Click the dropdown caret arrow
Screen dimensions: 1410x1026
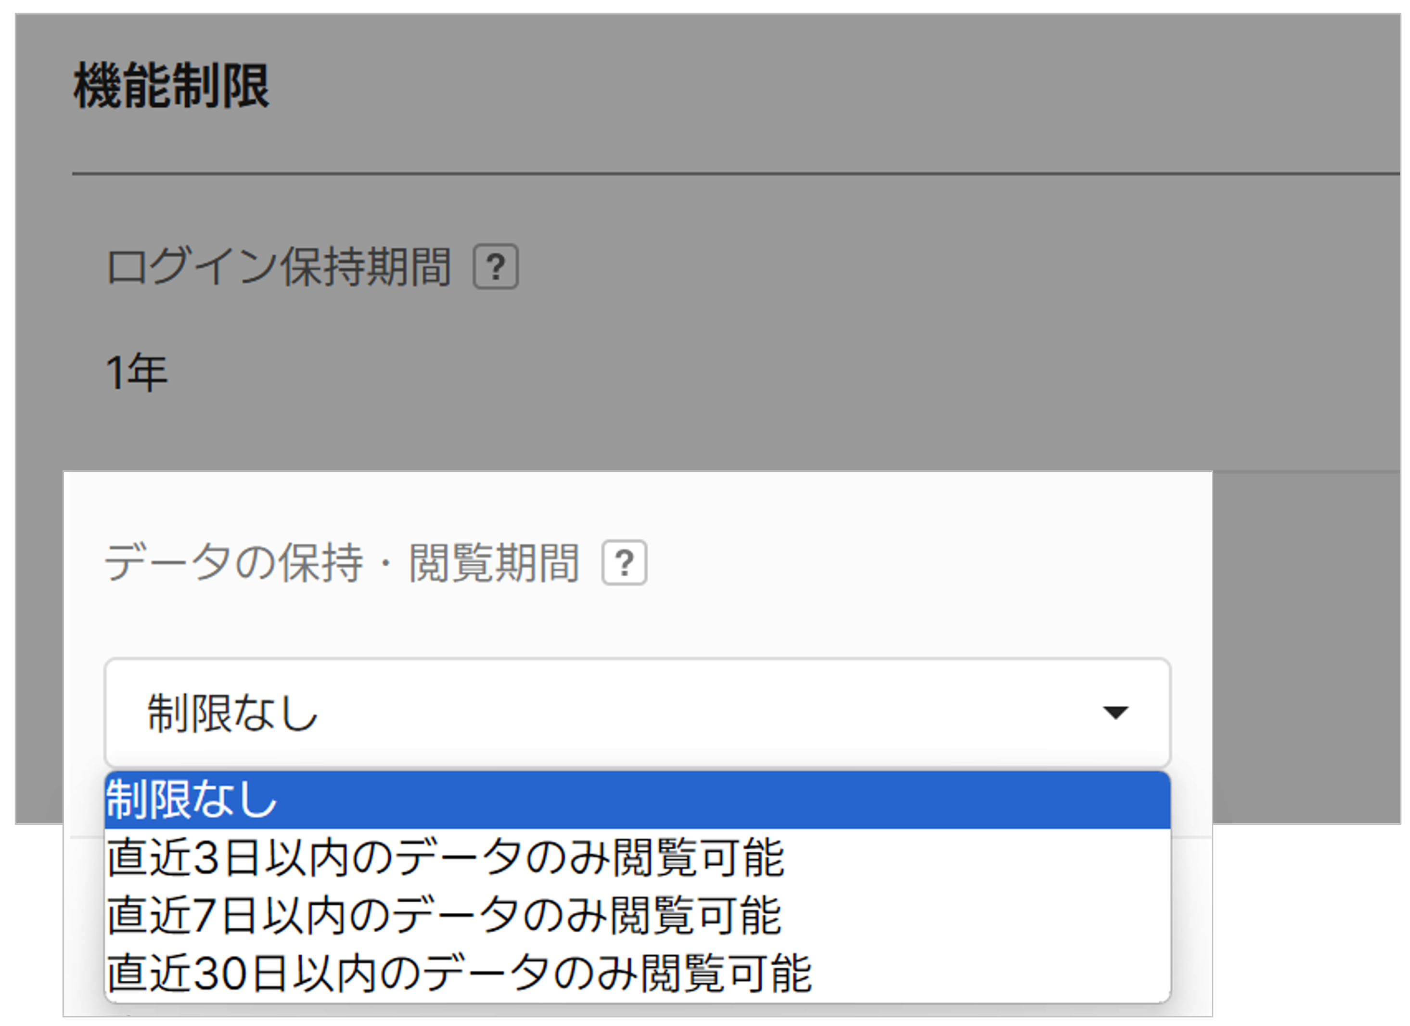(x=1115, y=712)
